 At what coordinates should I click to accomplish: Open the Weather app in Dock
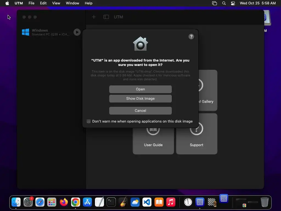[135, 202]
